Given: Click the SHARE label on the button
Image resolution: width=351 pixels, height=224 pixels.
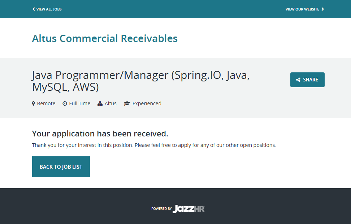Looking at the screenshot, I should (311, 80).
